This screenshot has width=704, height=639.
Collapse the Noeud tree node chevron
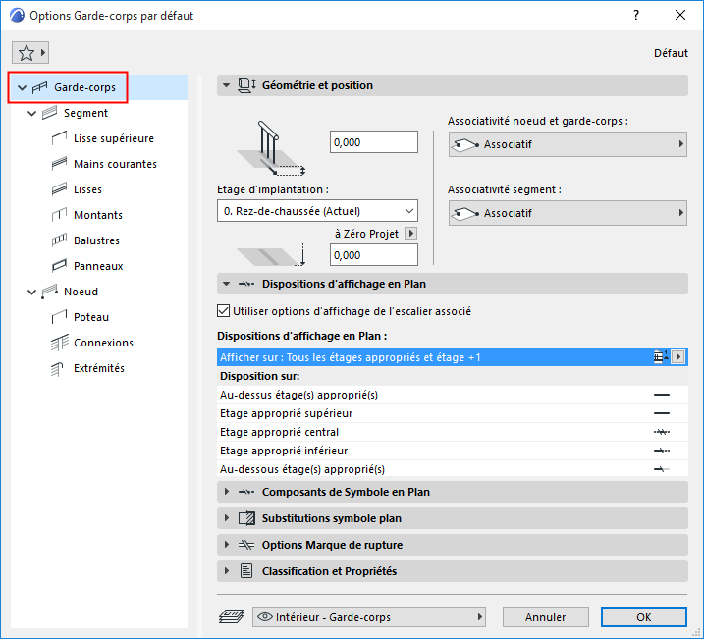click(x=31, y=292)
